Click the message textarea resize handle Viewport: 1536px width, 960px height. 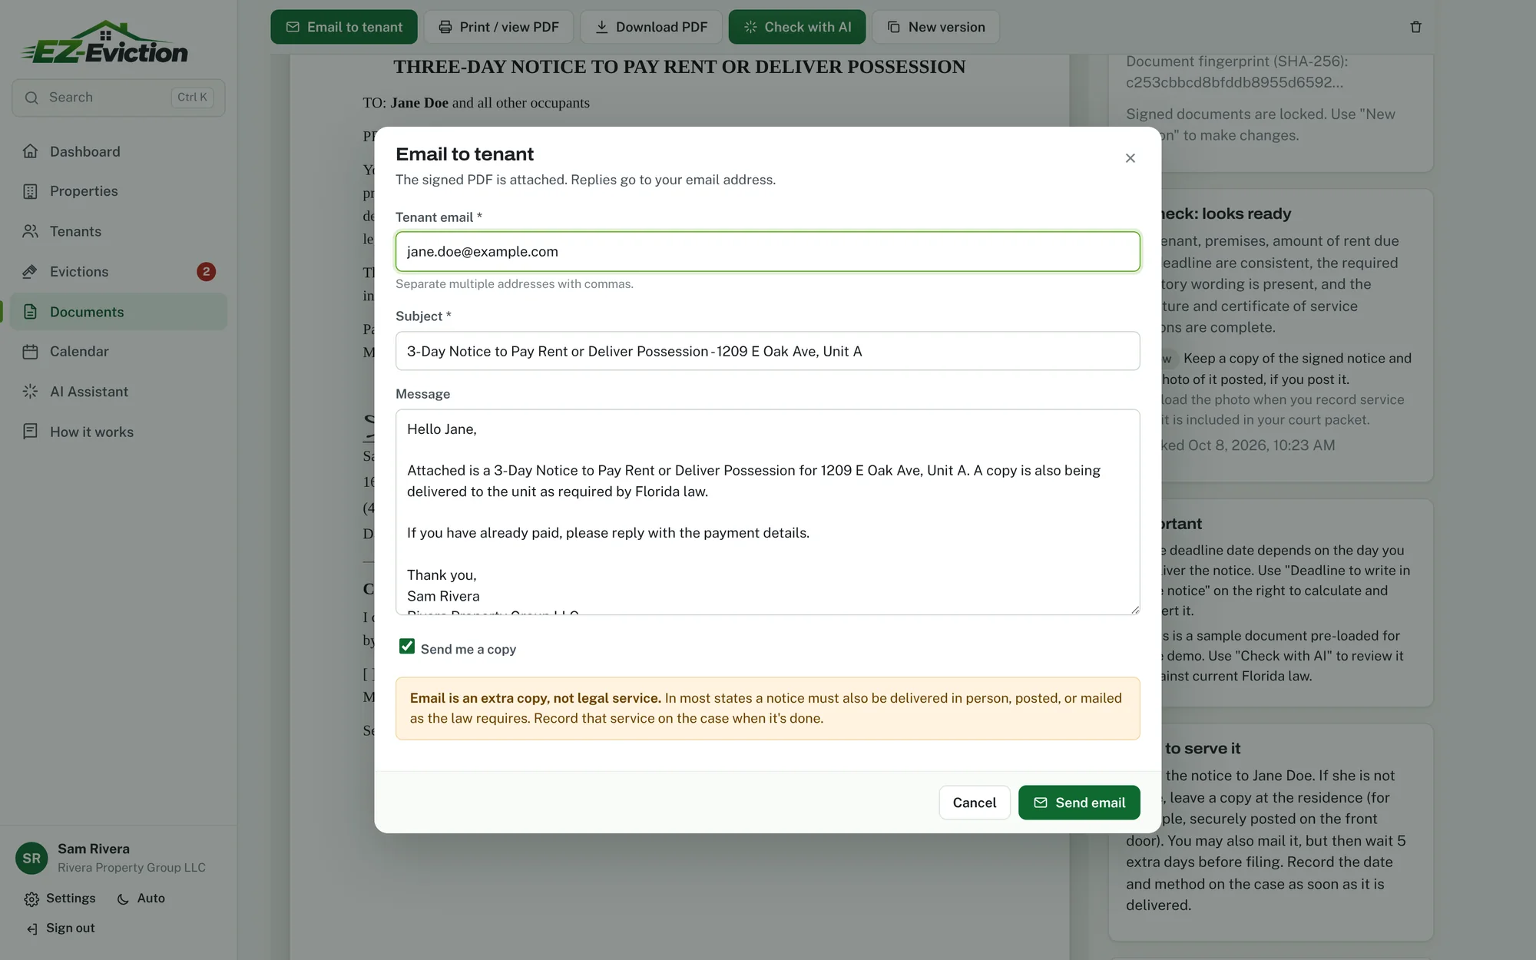coord(1135,610)
